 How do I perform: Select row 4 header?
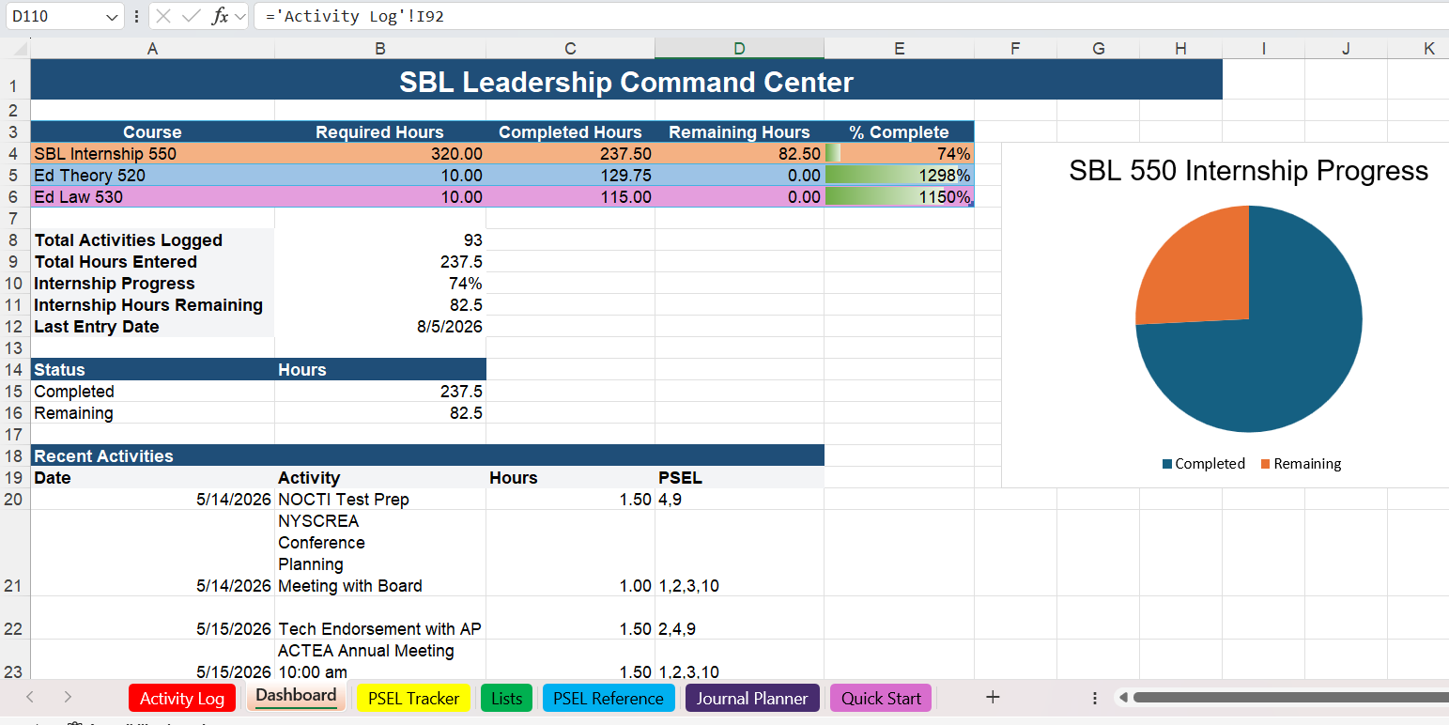[x=14, y=153]
